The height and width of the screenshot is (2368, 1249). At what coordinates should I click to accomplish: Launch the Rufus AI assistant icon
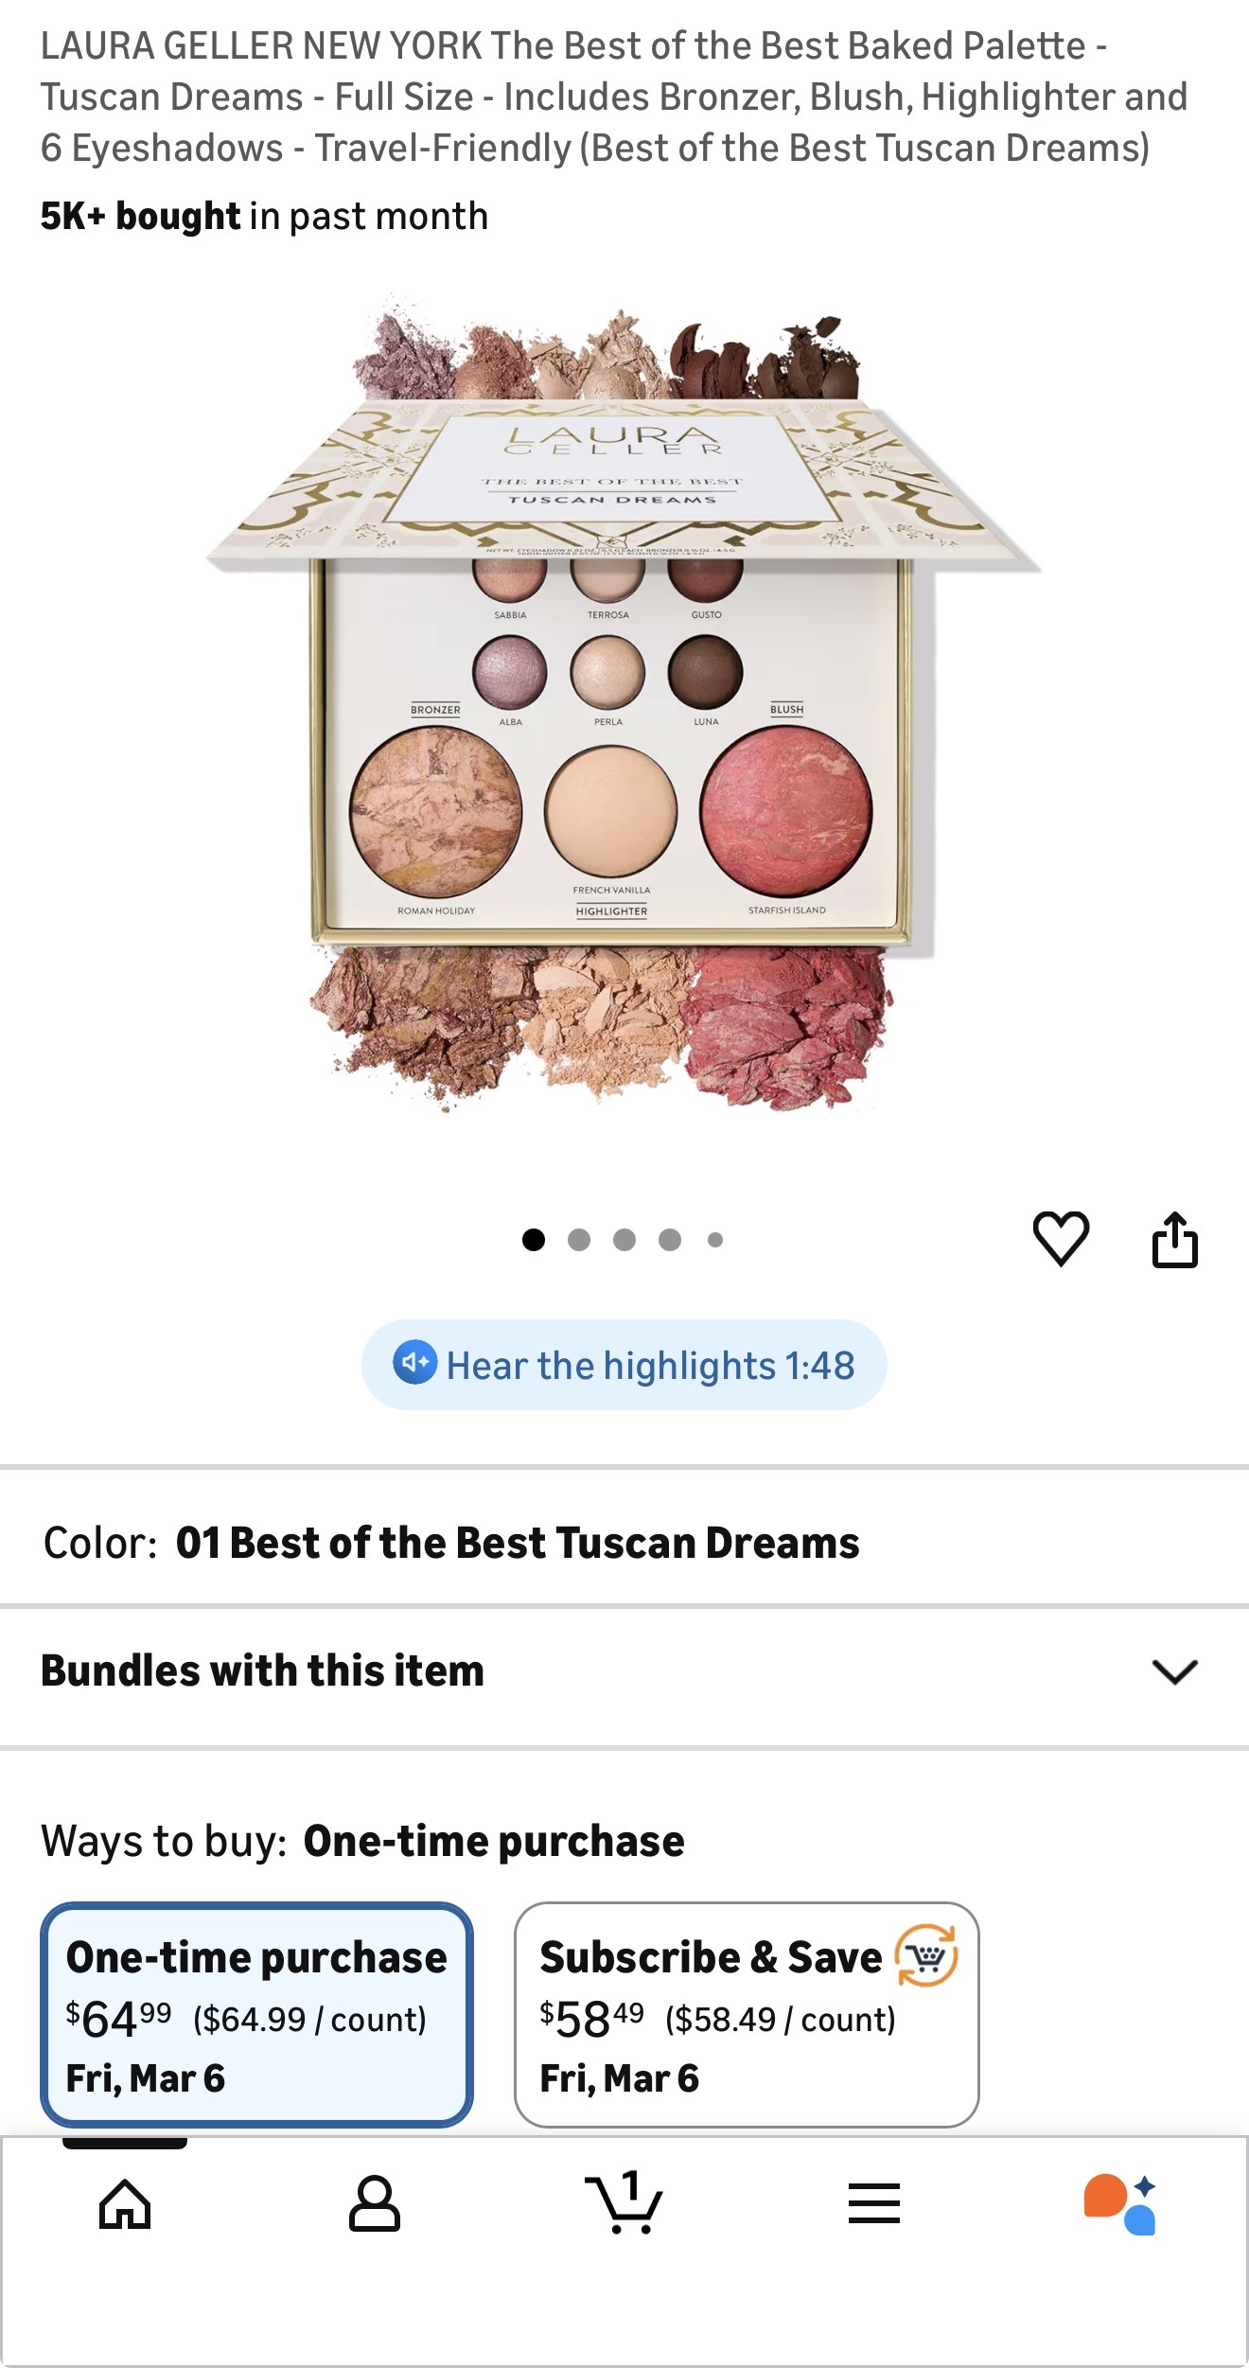pyautogui.click(x=1121, y=2204)
